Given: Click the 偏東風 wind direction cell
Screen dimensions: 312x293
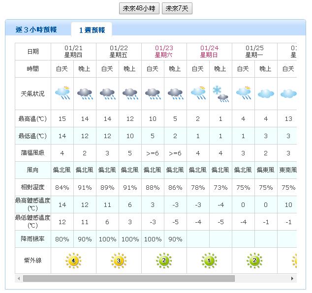Looking at the screenshot, I should (265, 170).
